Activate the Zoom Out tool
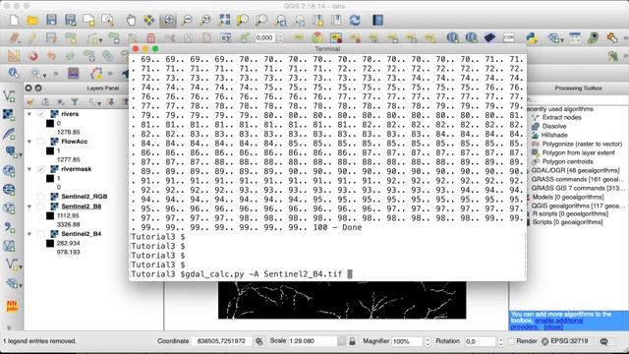The height and width of the screenshot is (354, 629). (187, 20)
